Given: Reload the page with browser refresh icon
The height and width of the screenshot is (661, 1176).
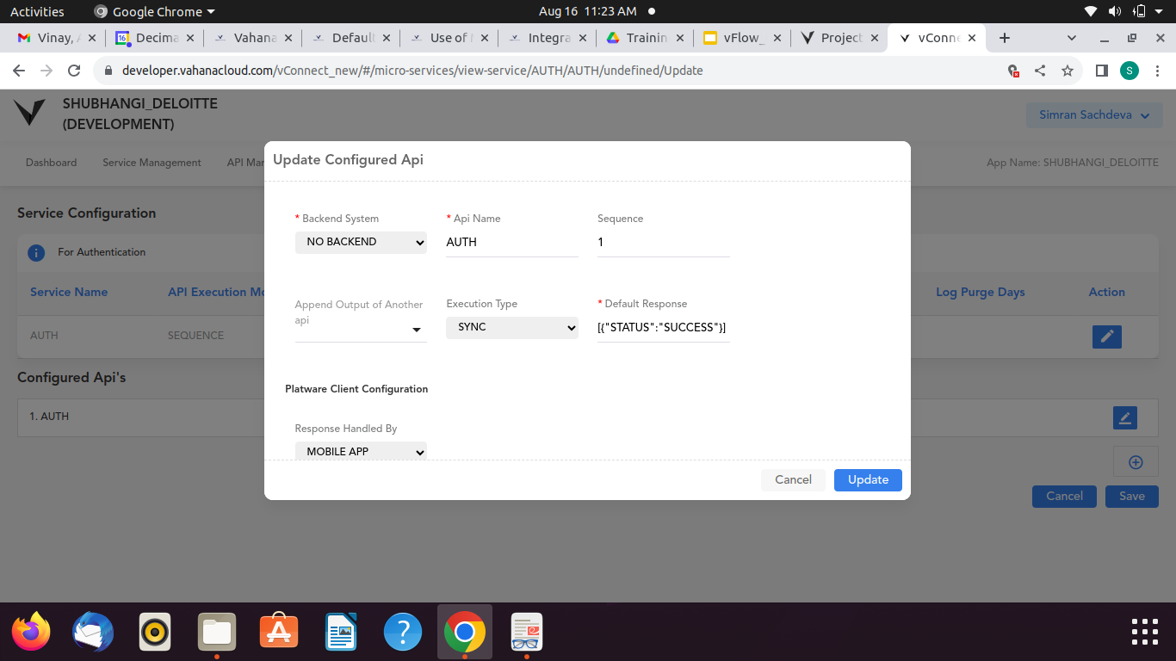Looking at the screenshot, I should tap(74, 71).
